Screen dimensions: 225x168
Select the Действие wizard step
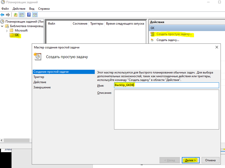[40, 82]
